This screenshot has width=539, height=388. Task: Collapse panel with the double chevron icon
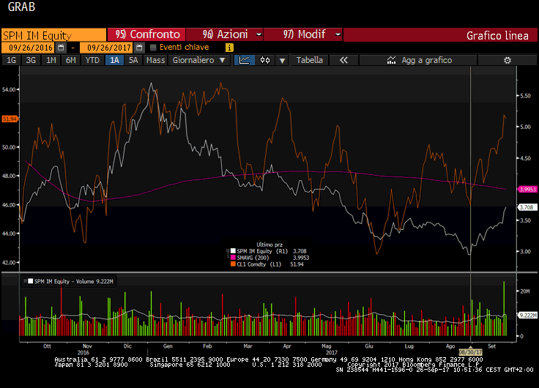343,60
